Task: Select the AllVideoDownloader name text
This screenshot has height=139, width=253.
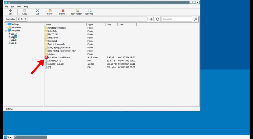Action: 57,28
